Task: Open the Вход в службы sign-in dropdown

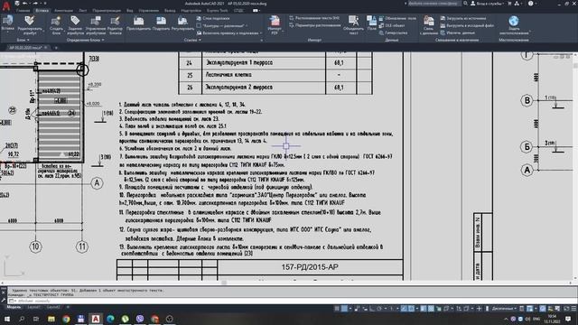Action: pyautogui.click(x=489, y=4)
